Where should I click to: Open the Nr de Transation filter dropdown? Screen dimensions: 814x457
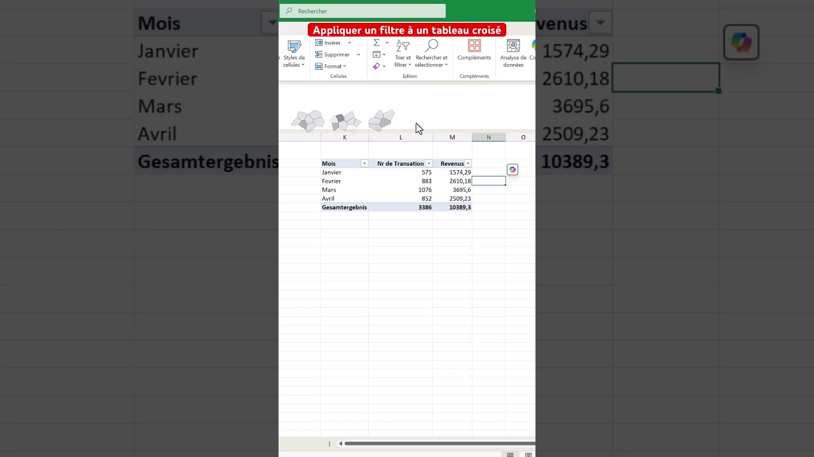(x=429, y=164)
